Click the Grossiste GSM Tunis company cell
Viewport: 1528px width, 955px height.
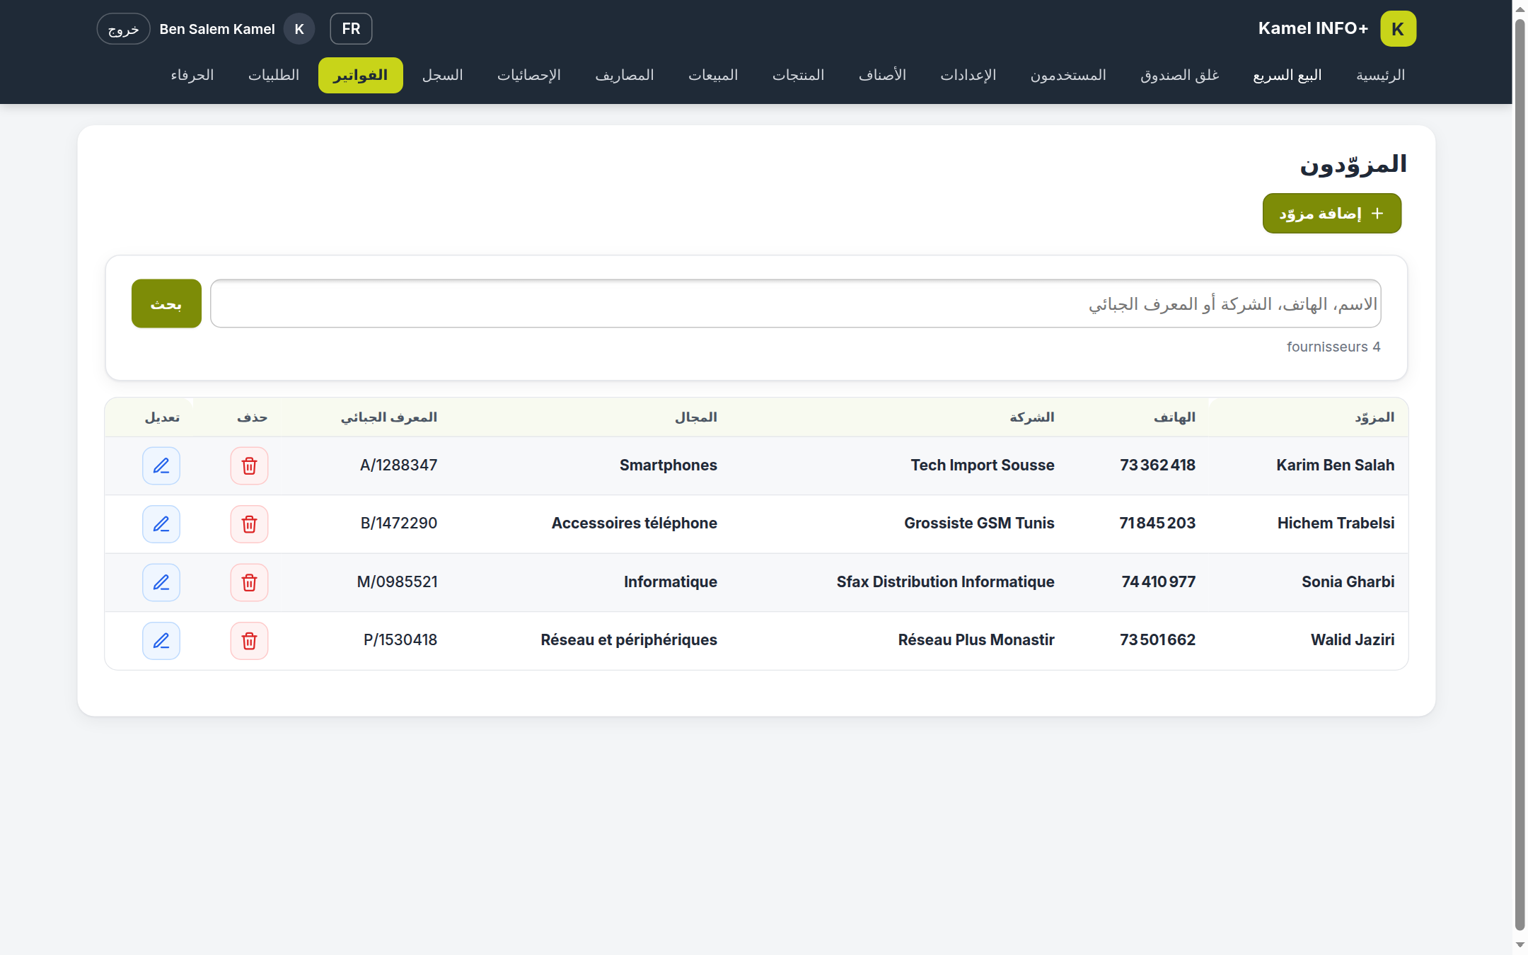tap(979, 523)
